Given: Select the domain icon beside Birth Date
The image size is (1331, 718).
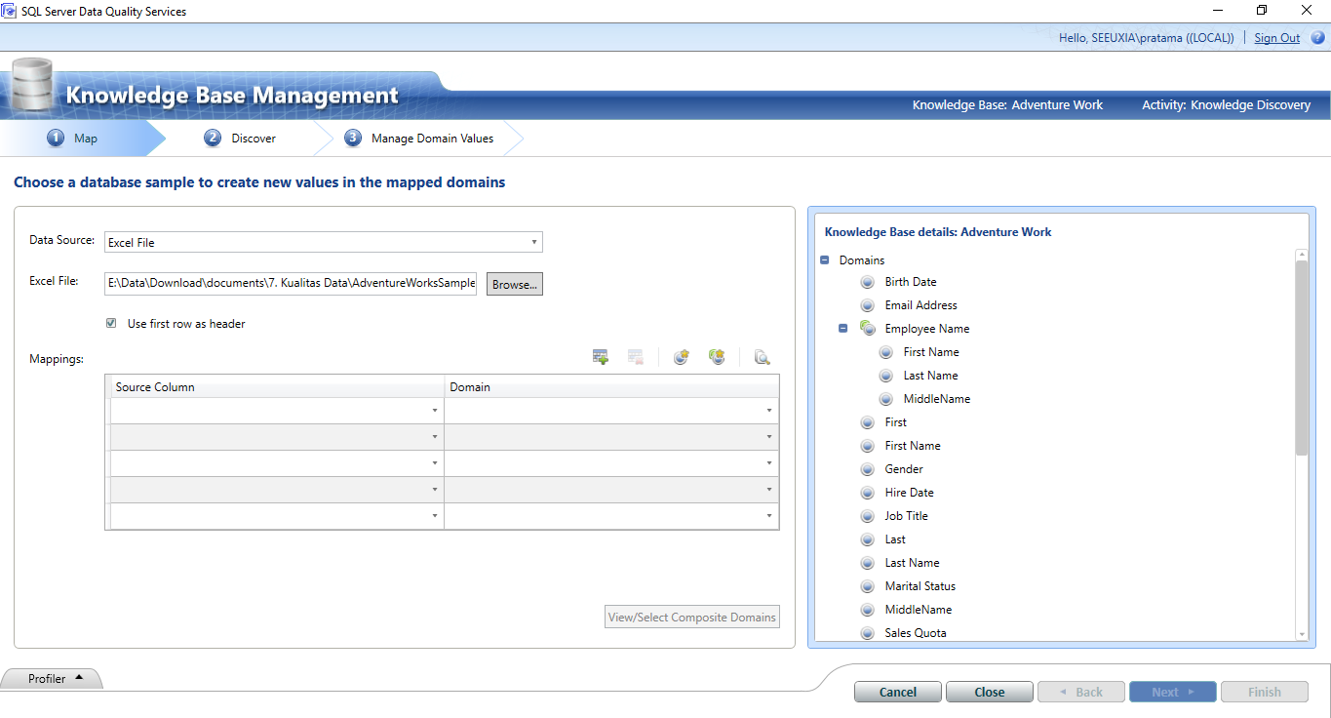Looking at the screenshot, I should (x=868, y=282).
